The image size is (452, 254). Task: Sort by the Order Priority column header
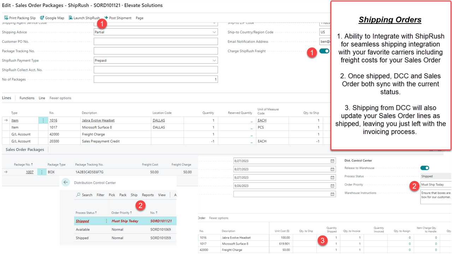[122, 213]
